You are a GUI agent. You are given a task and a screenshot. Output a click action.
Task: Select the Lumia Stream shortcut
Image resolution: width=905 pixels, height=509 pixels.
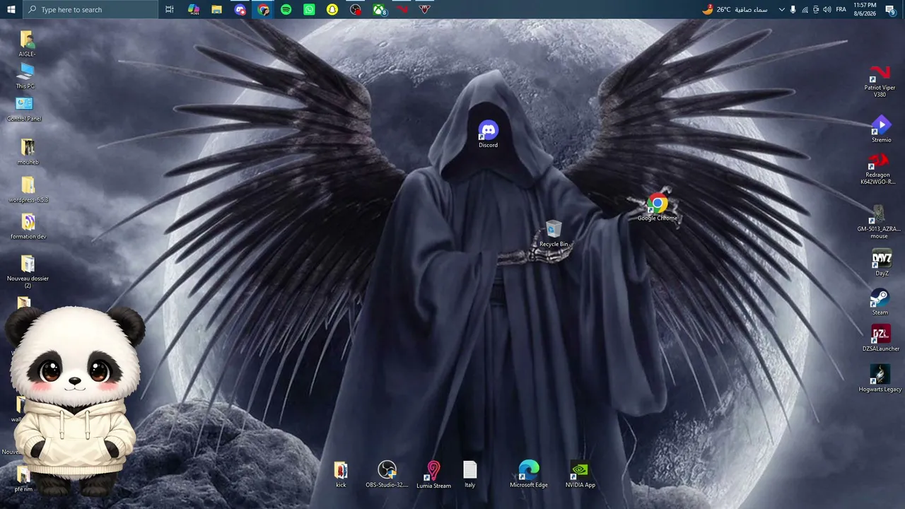coord(433,475)
